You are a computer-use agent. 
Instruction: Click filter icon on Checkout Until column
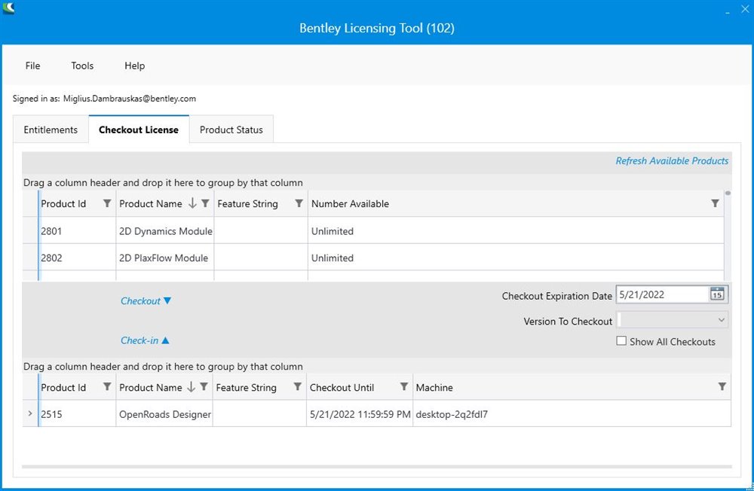click(404, 387)
